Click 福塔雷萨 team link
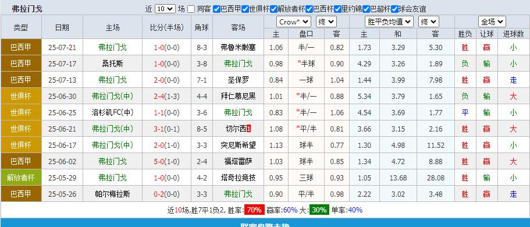Screen dimensions: 530x227 point(238,161)
